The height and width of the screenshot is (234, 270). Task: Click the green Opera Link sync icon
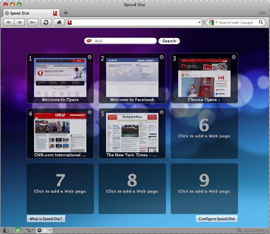18,230
